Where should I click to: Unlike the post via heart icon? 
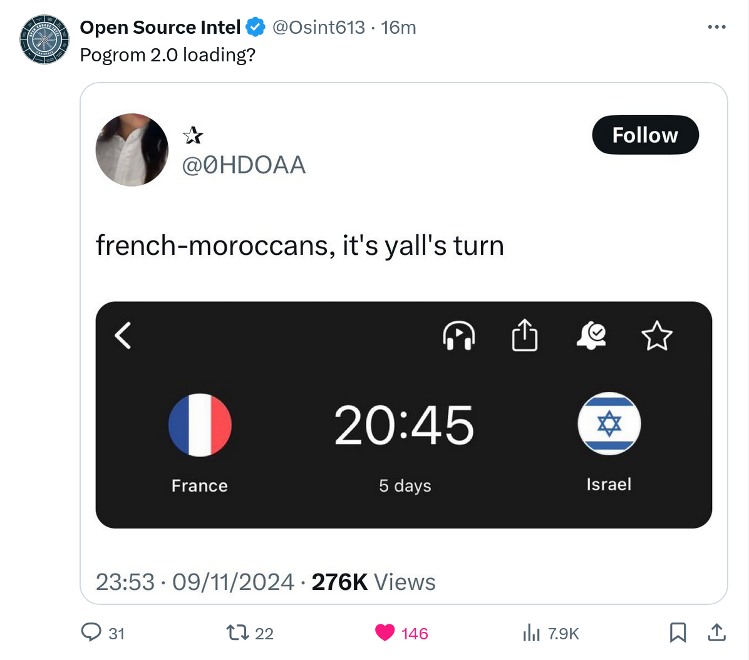pyautogui.click(x=385, y=632)
